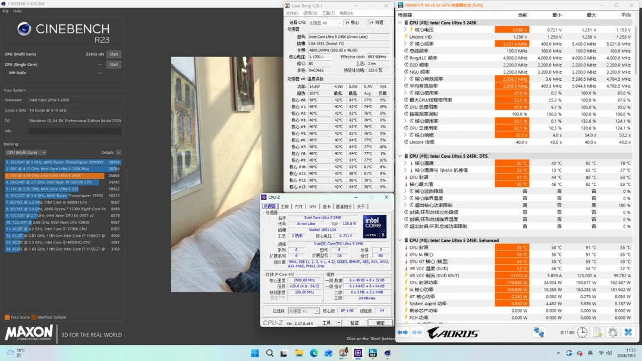Expand the 核心电压 sensor row in HWiNFO

(x=405, y=30)
